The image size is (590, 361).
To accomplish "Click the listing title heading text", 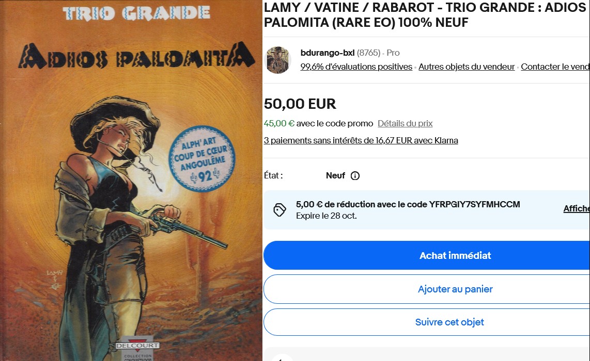I will (425, 15).
